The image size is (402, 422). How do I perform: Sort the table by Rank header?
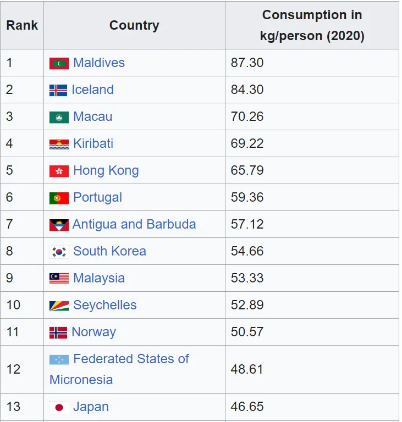[22, 25]
